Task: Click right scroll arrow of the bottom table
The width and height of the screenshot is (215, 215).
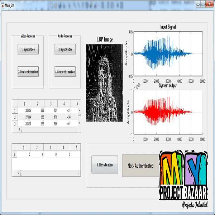Action: click(x=79, y=173)
